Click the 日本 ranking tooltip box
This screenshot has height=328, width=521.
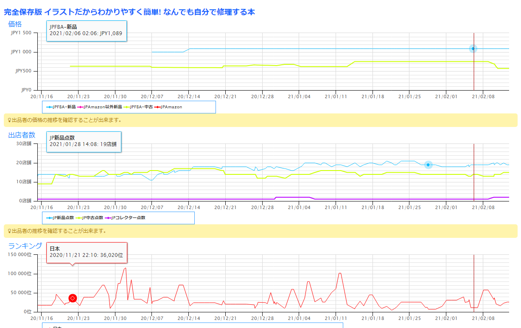[86, 252]
